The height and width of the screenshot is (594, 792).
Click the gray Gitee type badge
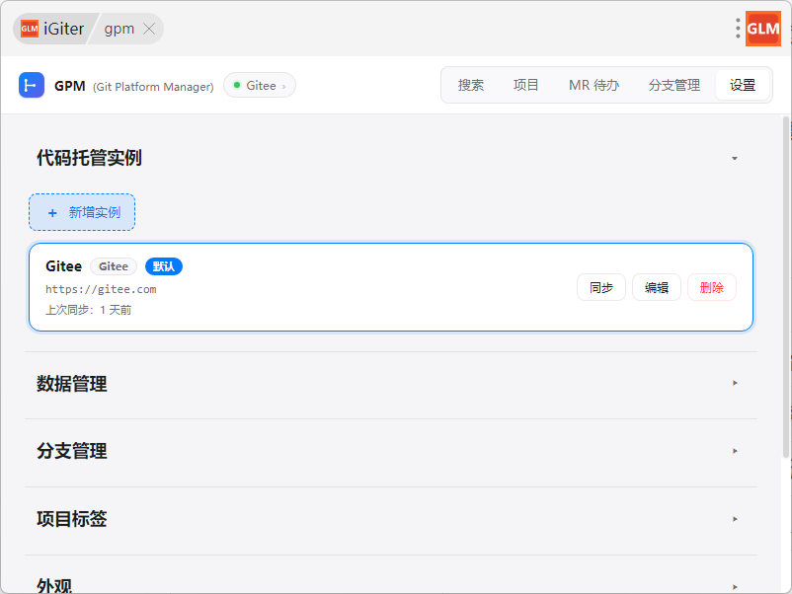point(114,266)
